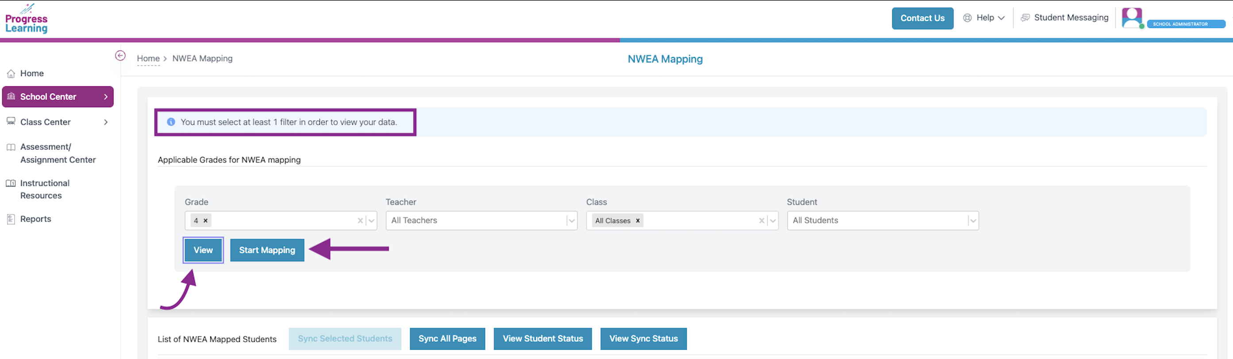Viewport: 1233px width, 359px height.
Task: Go to Home in the sidebar
Action: point(32,74)
